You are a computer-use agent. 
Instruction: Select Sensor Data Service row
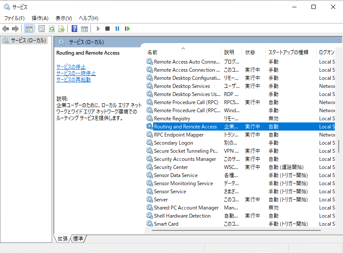(x=240, y=175)
